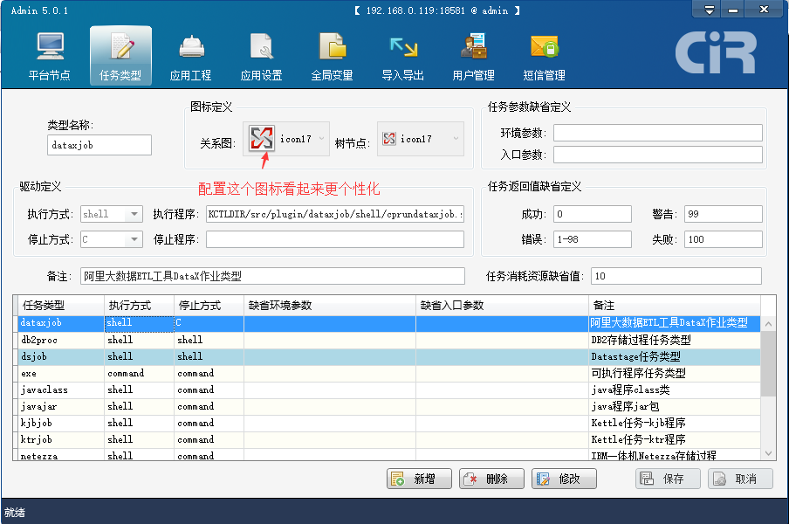The image size is (789, 524).
Task: Click the Datastage任务类型 remark cell
Action: point(675,356)
